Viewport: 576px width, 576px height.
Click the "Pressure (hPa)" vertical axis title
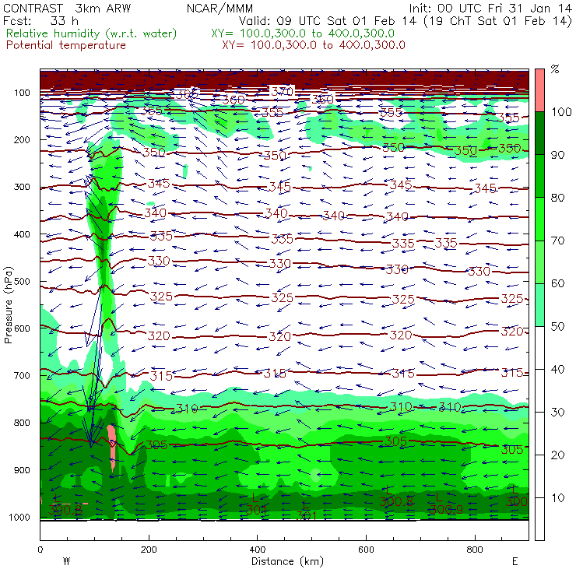[x=8, y=305]
